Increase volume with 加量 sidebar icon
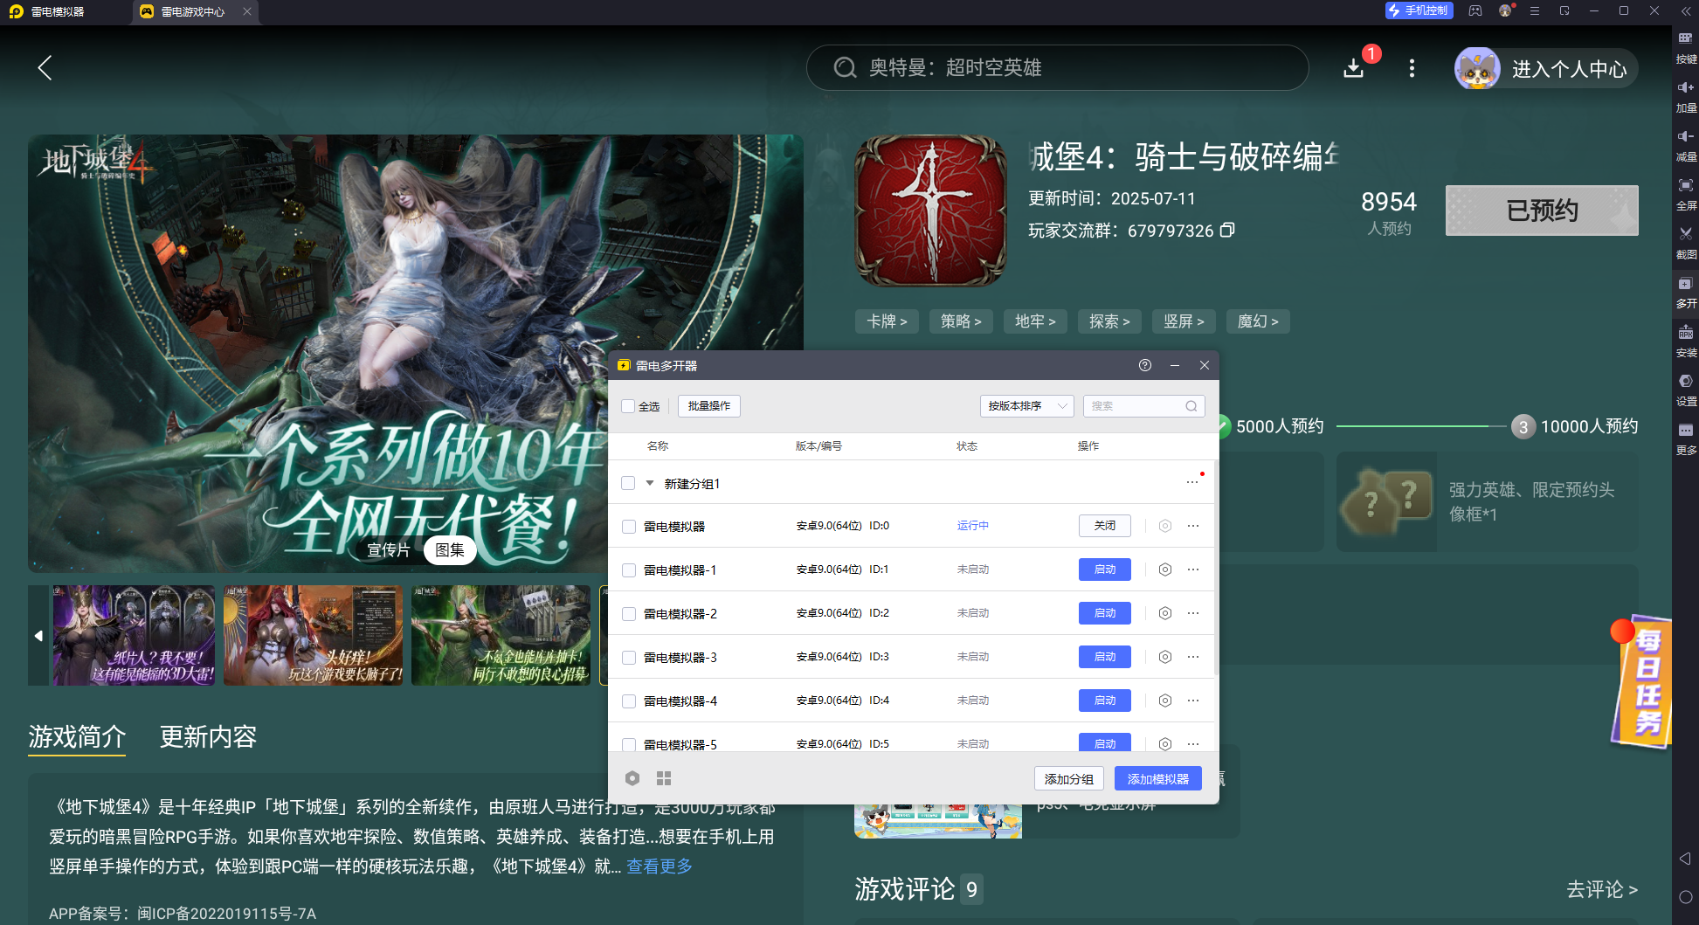 pos(1686,96)
